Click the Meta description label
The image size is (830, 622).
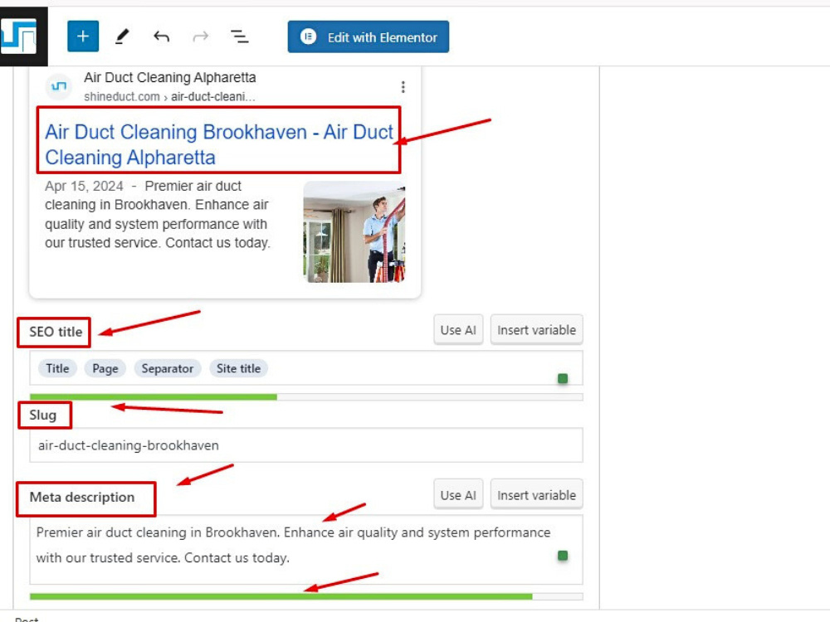coord(82,497)
